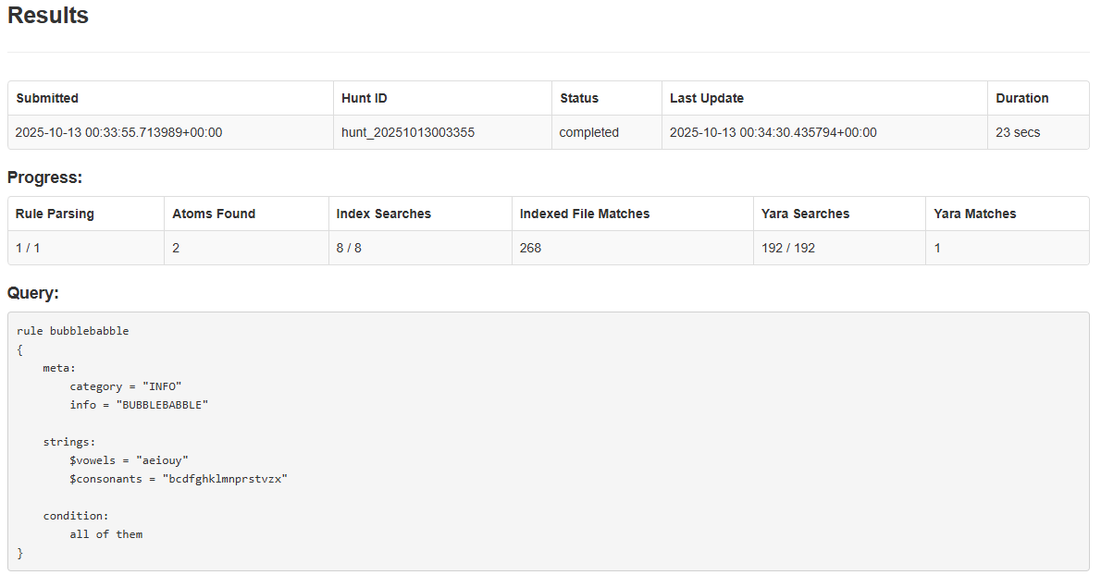Click the Rule Parsing header cell
Image resolution: width=1101 pixels, height=575 pixels.
pyautogui.click(x=53, y=214)
